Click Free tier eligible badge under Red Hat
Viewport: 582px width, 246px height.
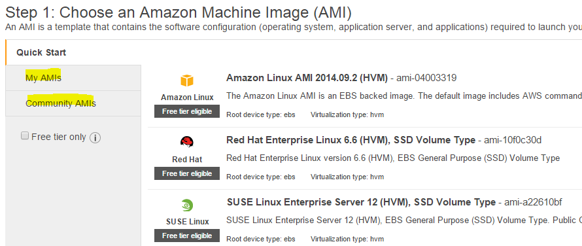point(187,173)
